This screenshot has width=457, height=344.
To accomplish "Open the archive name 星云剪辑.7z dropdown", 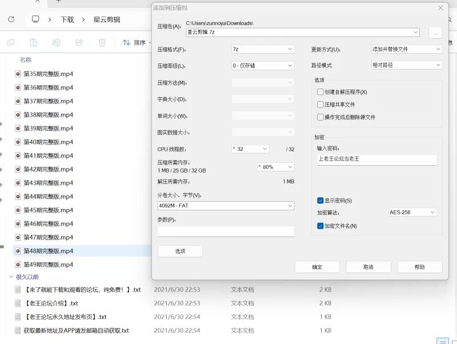I will (415, 32).
